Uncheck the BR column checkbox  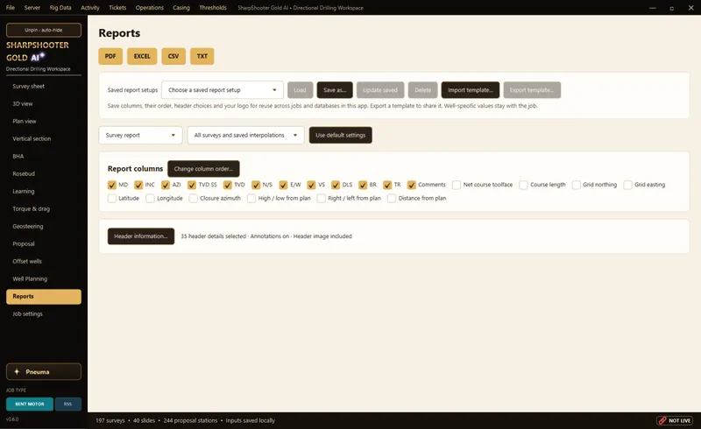point(363,185)
